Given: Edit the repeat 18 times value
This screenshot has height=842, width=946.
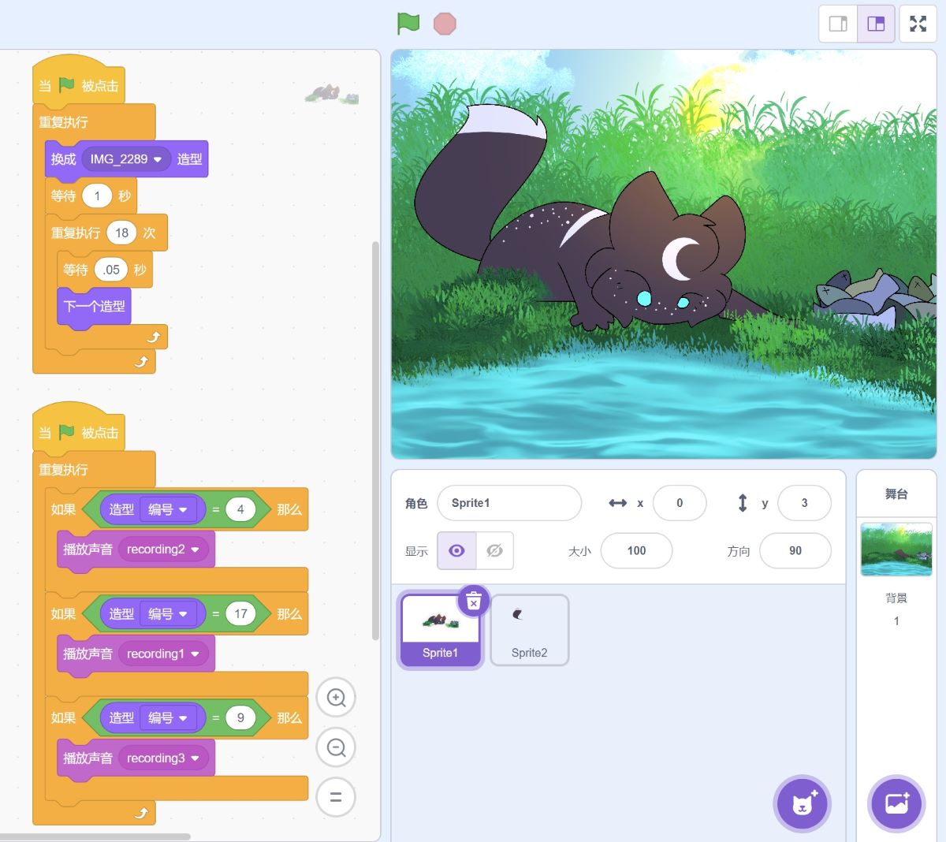Looking at the screenshot, I should coord(121,233).
